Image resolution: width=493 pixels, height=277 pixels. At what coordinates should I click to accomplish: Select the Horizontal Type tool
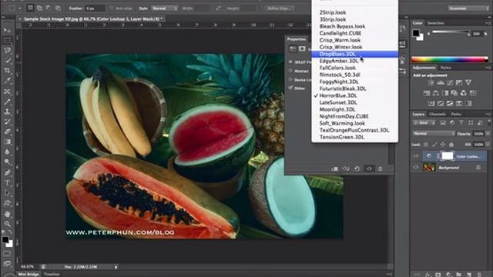tap(7, 183)
